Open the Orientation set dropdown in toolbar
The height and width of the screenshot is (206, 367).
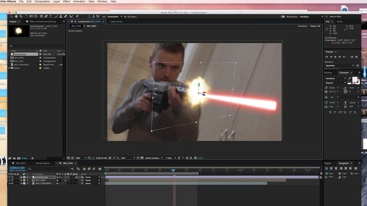tap(115, 17)
